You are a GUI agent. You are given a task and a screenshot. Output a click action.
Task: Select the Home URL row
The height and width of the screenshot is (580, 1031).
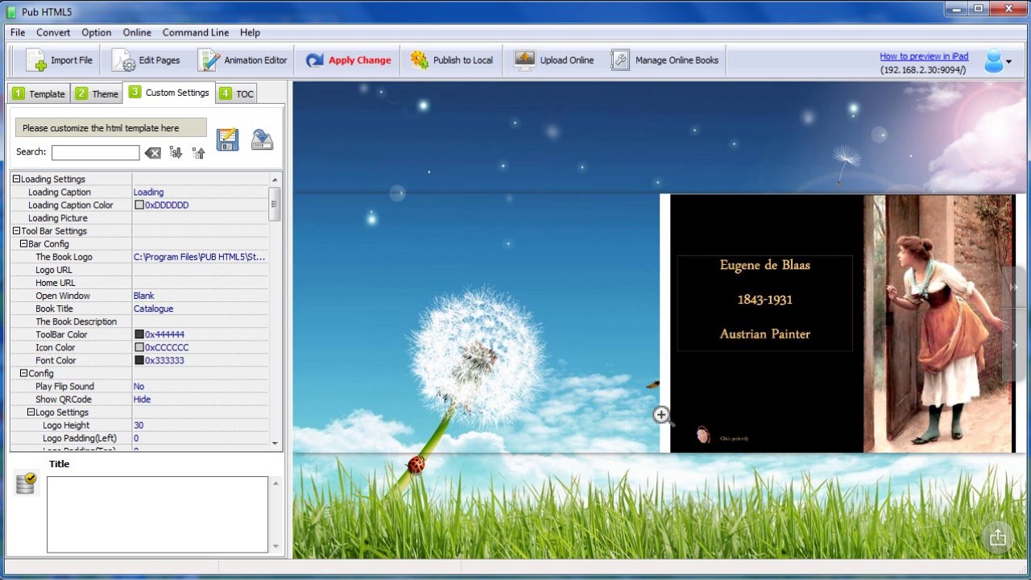click(139, 283)
